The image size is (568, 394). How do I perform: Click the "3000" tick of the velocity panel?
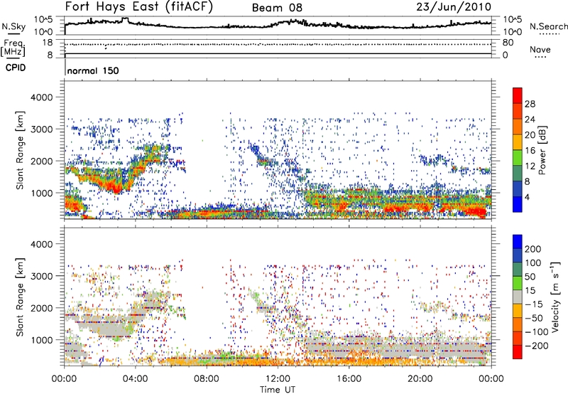click(x=41, y=276)
